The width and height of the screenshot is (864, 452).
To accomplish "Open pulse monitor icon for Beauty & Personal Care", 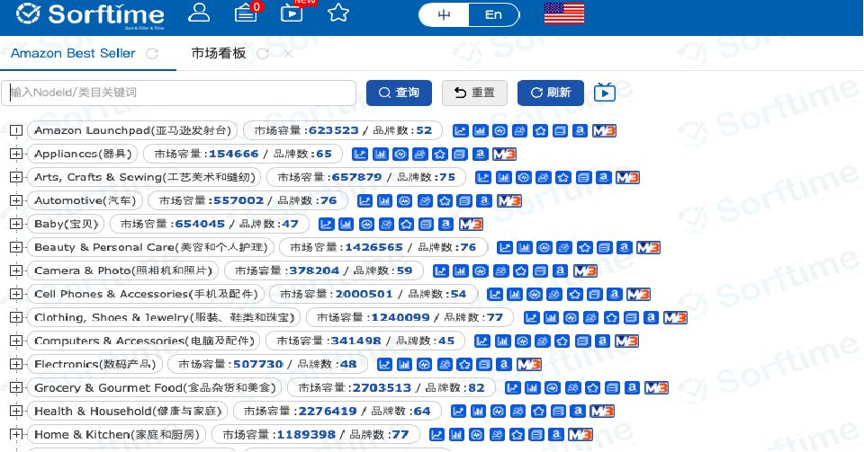I will point(544,247).
